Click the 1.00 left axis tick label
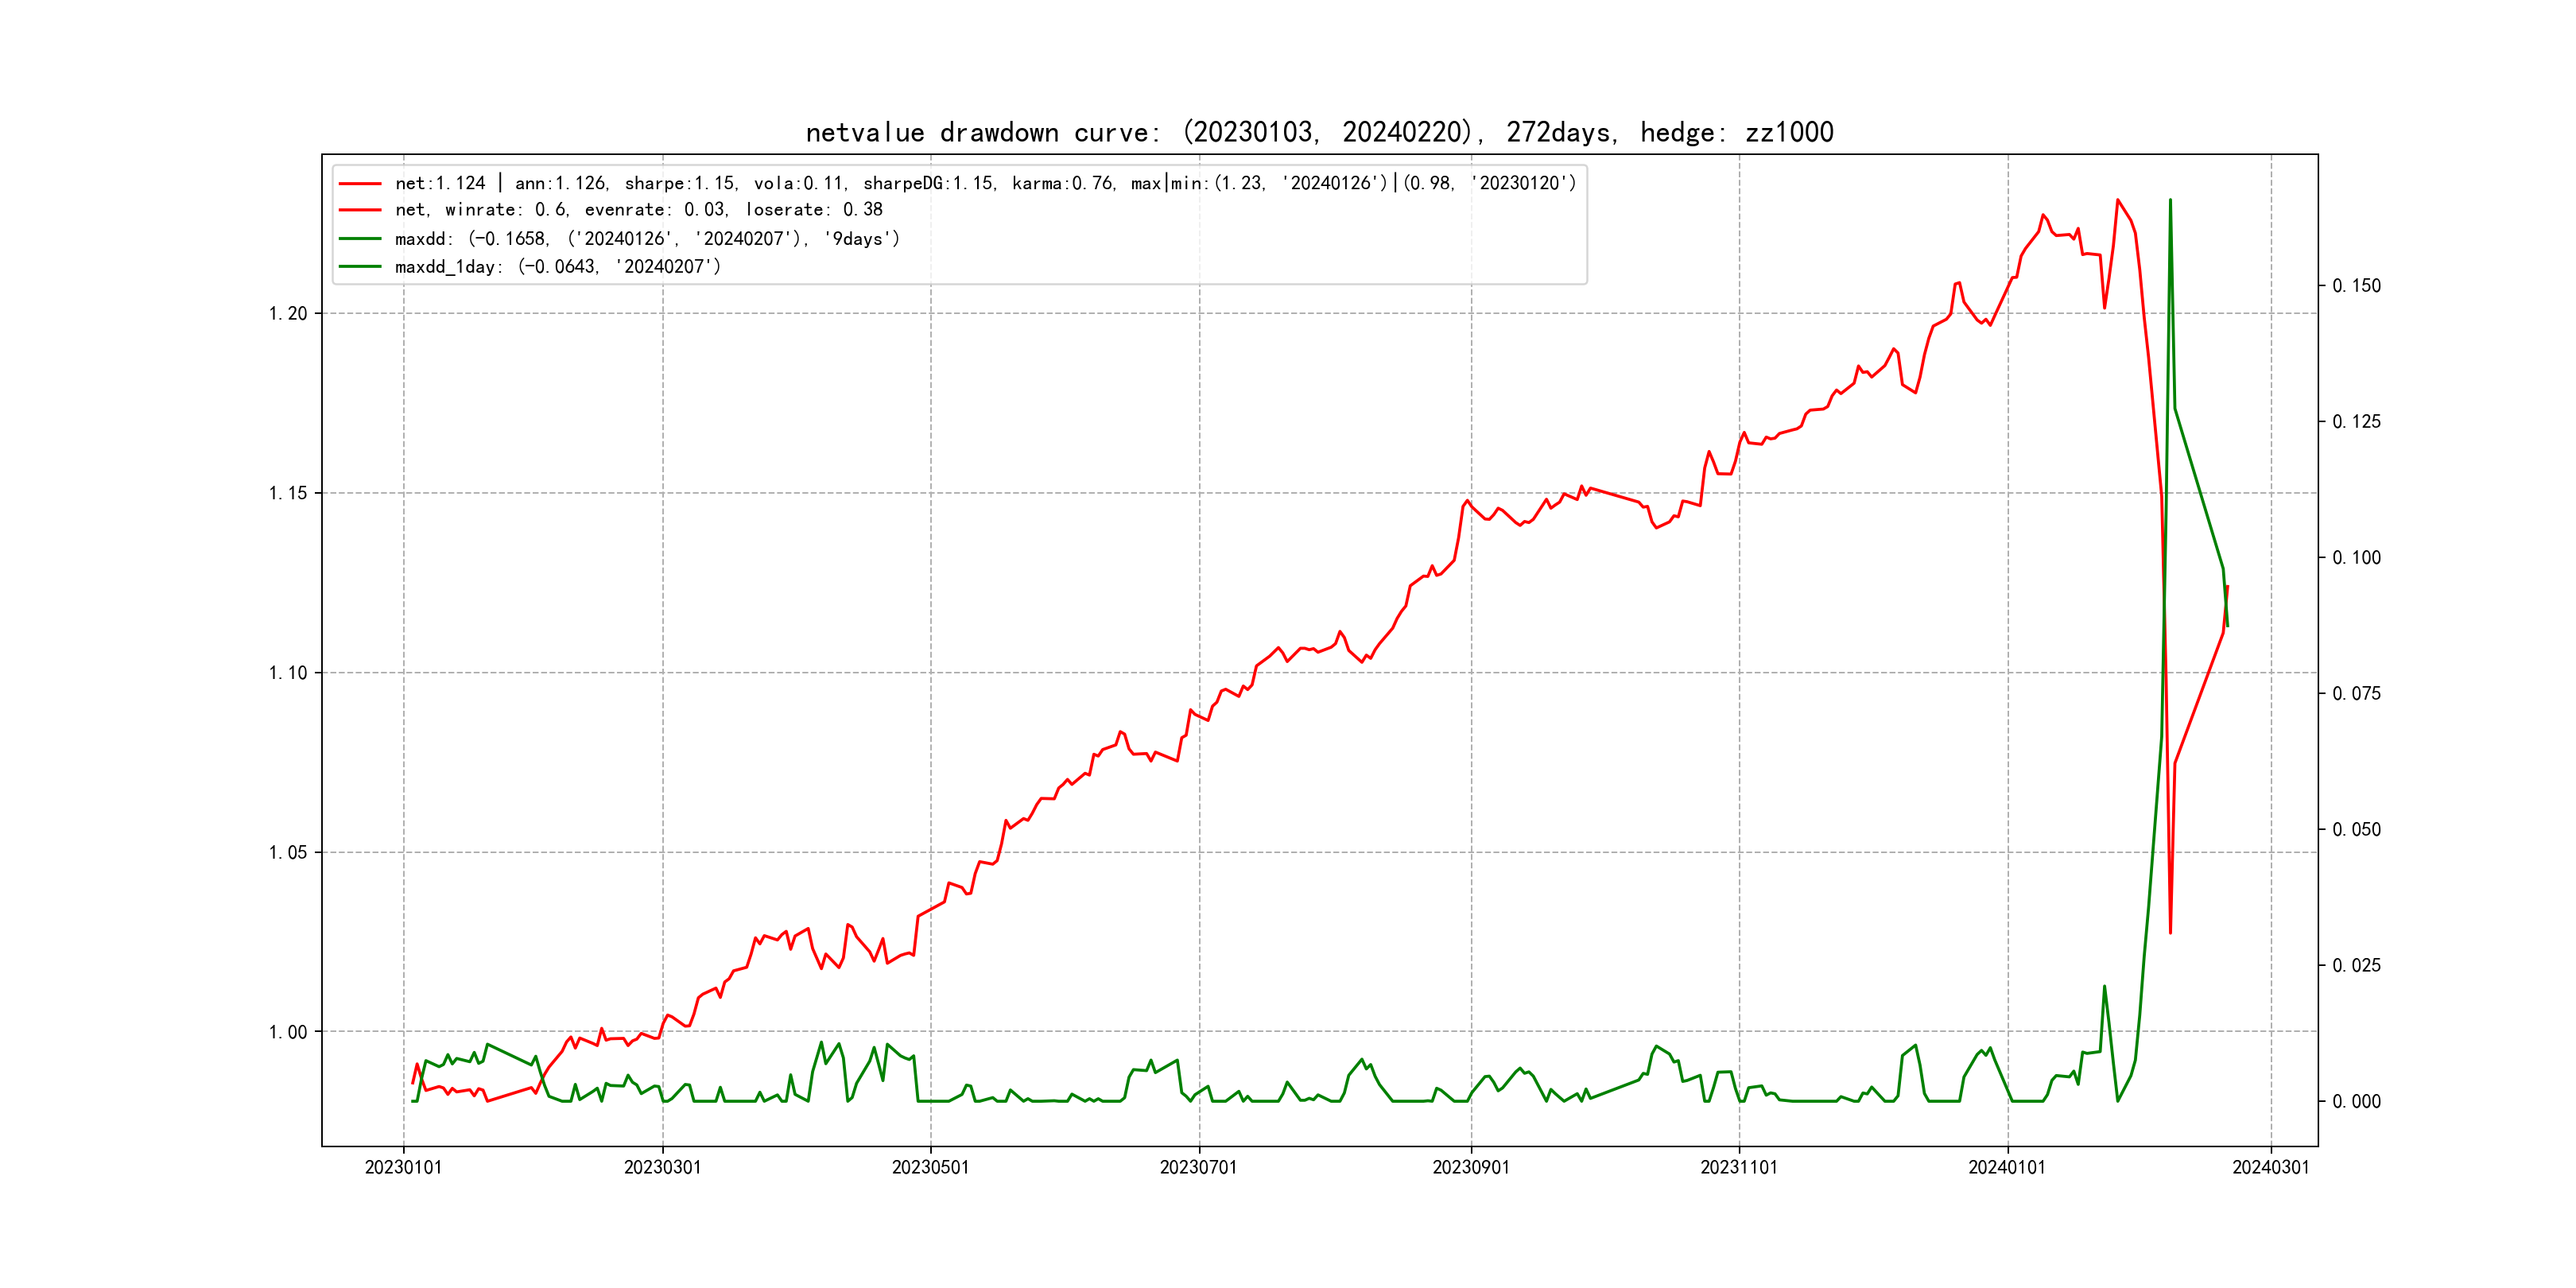 [288, 1032]
